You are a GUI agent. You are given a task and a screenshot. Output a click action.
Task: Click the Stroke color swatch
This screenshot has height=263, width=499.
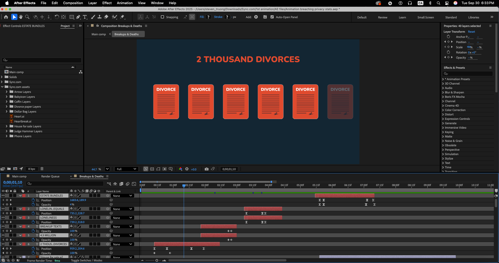[227, 17]
